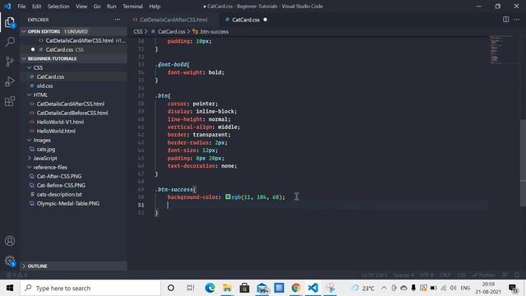Click the Prettier status bar item
The height and width of the screenshot is (296, 526).
(483, 275)
